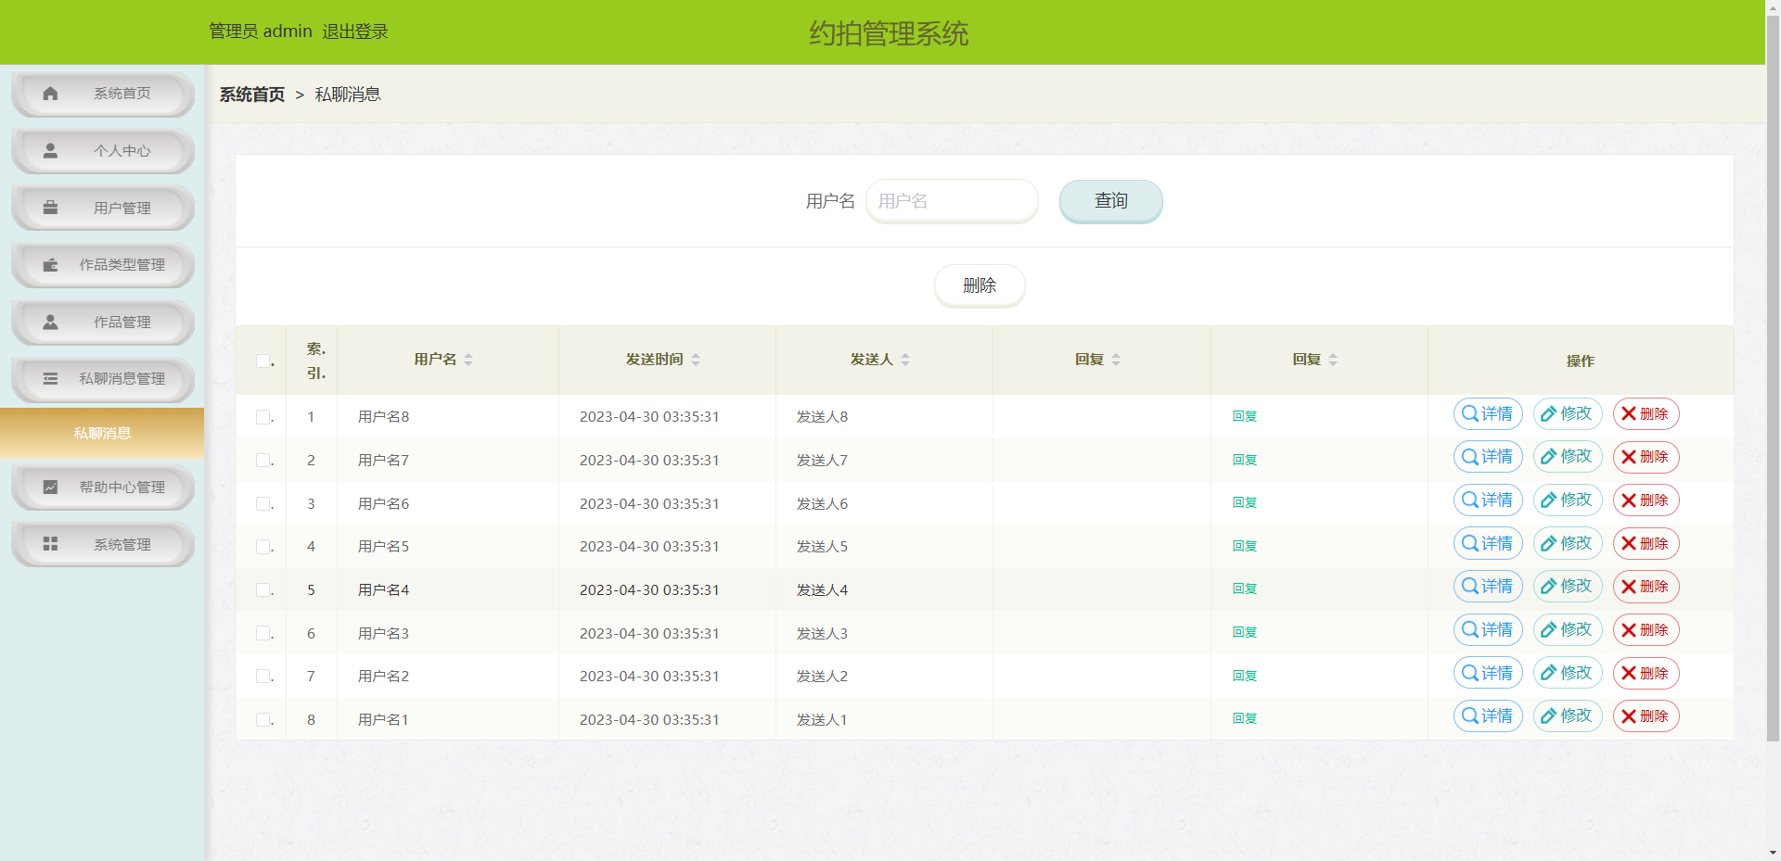Open 个人中心 via its person icon
1781x861 pixels.
51,150
